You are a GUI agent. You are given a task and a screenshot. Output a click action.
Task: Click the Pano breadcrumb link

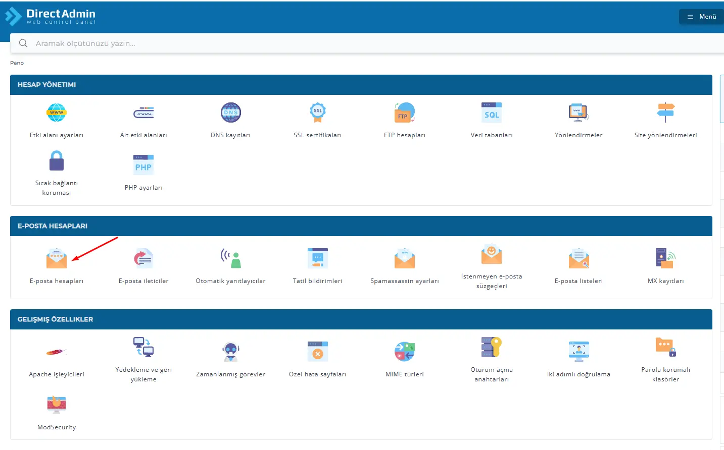pos(17,63)
